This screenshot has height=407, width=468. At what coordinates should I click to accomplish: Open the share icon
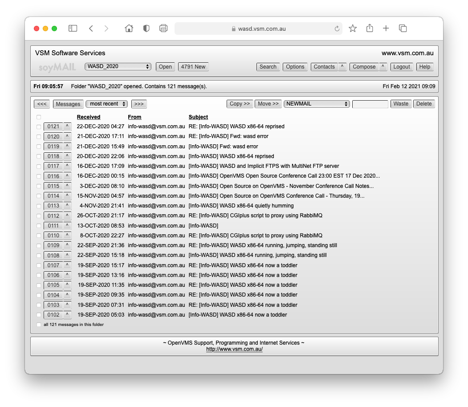click(370, 28)
